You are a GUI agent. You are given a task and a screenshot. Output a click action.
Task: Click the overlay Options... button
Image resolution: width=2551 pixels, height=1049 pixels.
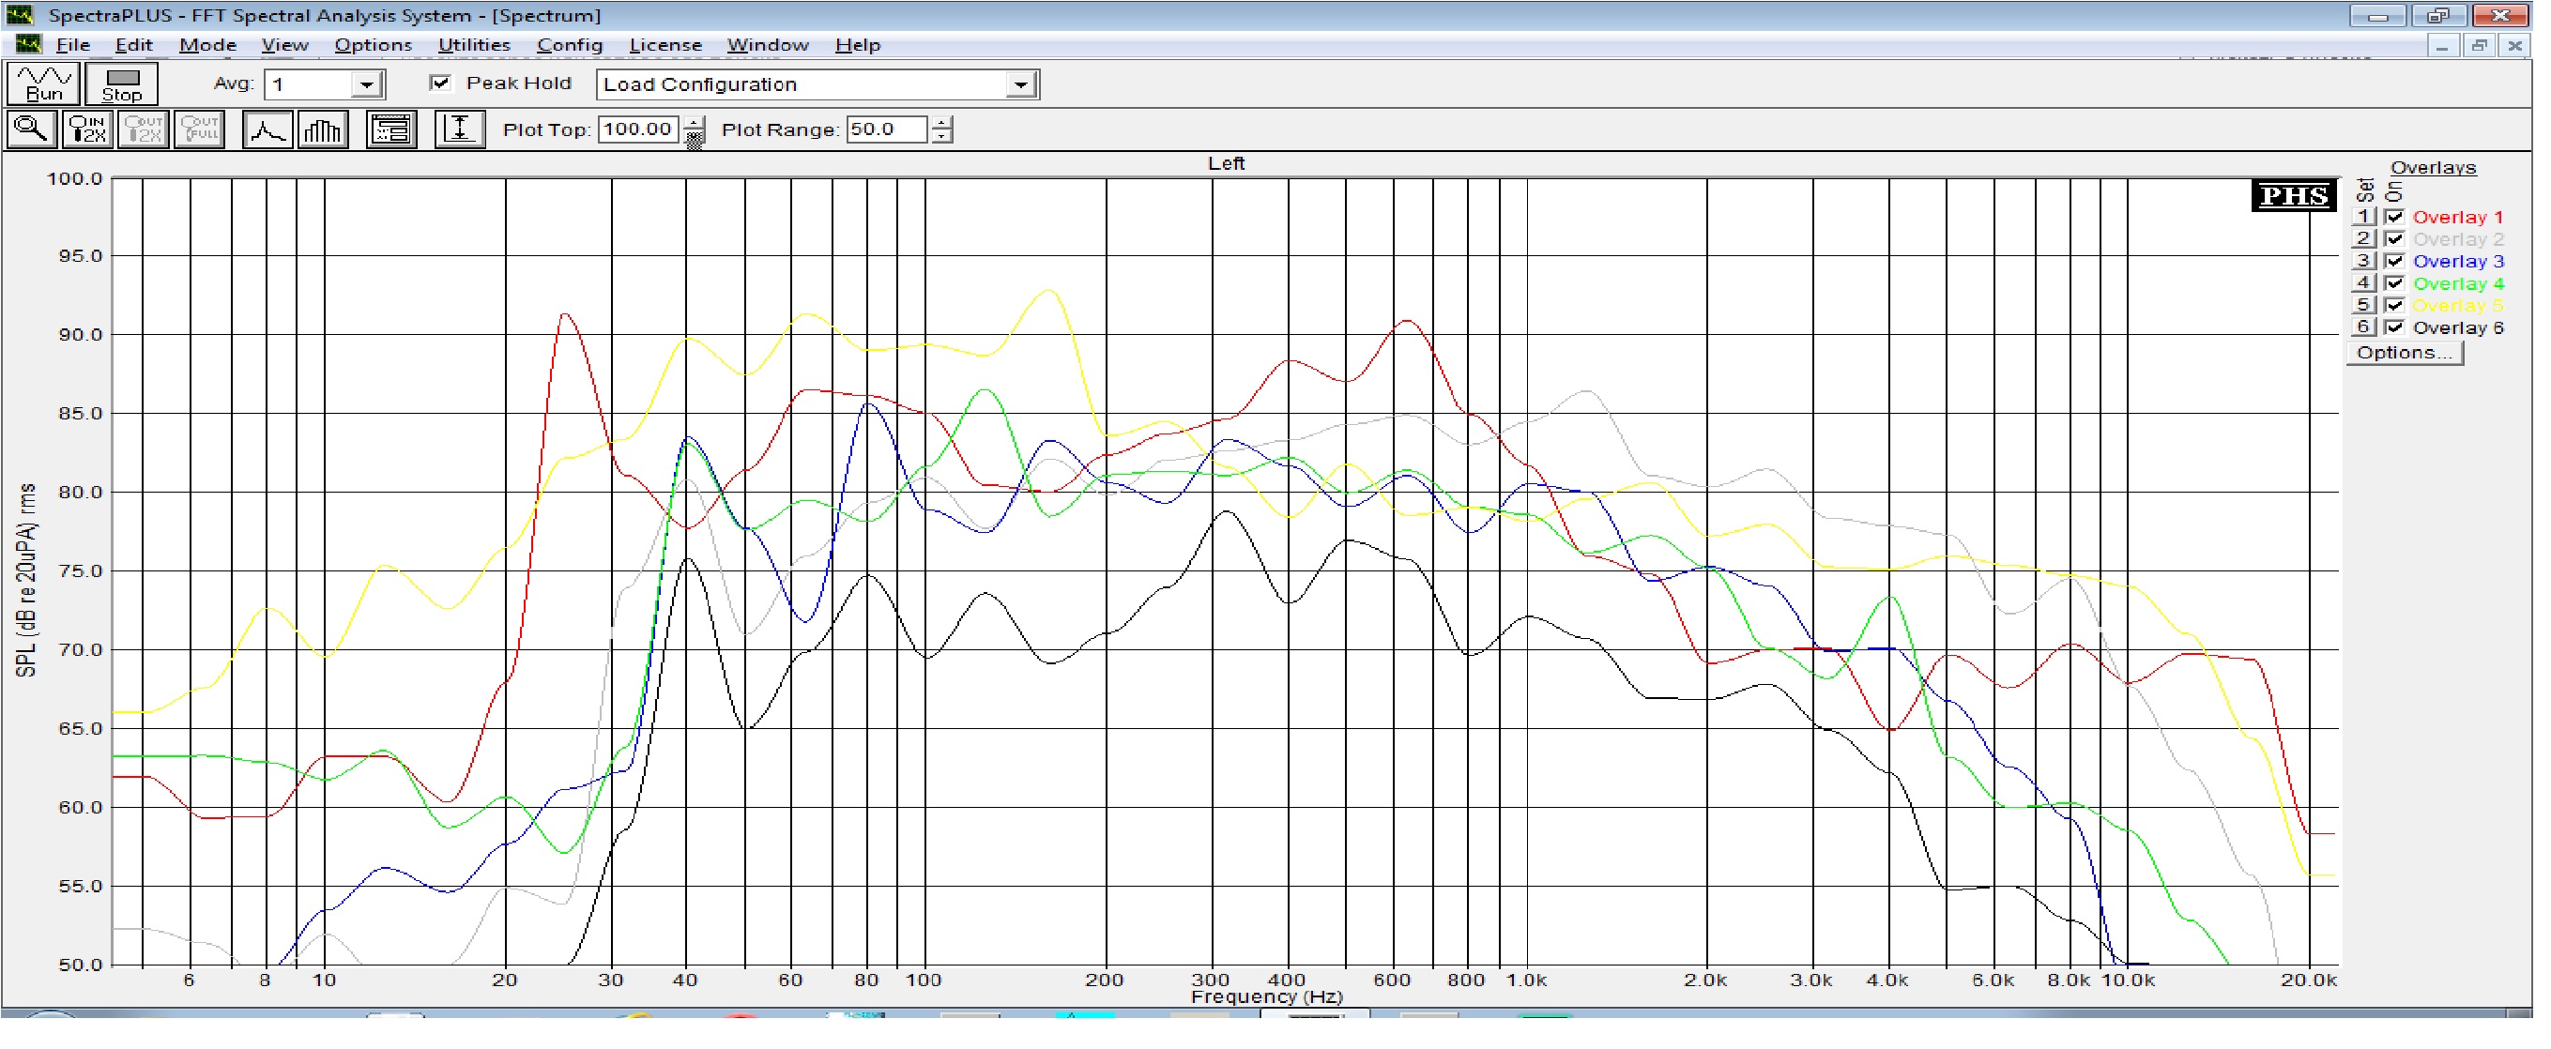[2404, 354]
